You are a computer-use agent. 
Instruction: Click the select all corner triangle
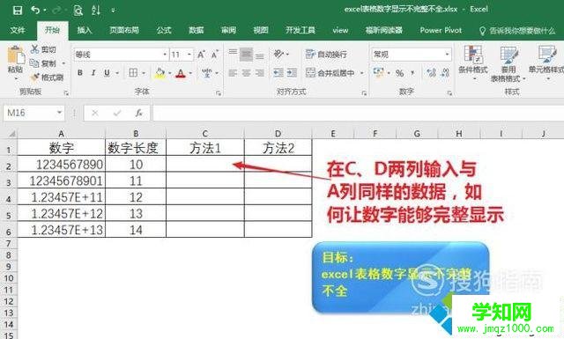11,134
